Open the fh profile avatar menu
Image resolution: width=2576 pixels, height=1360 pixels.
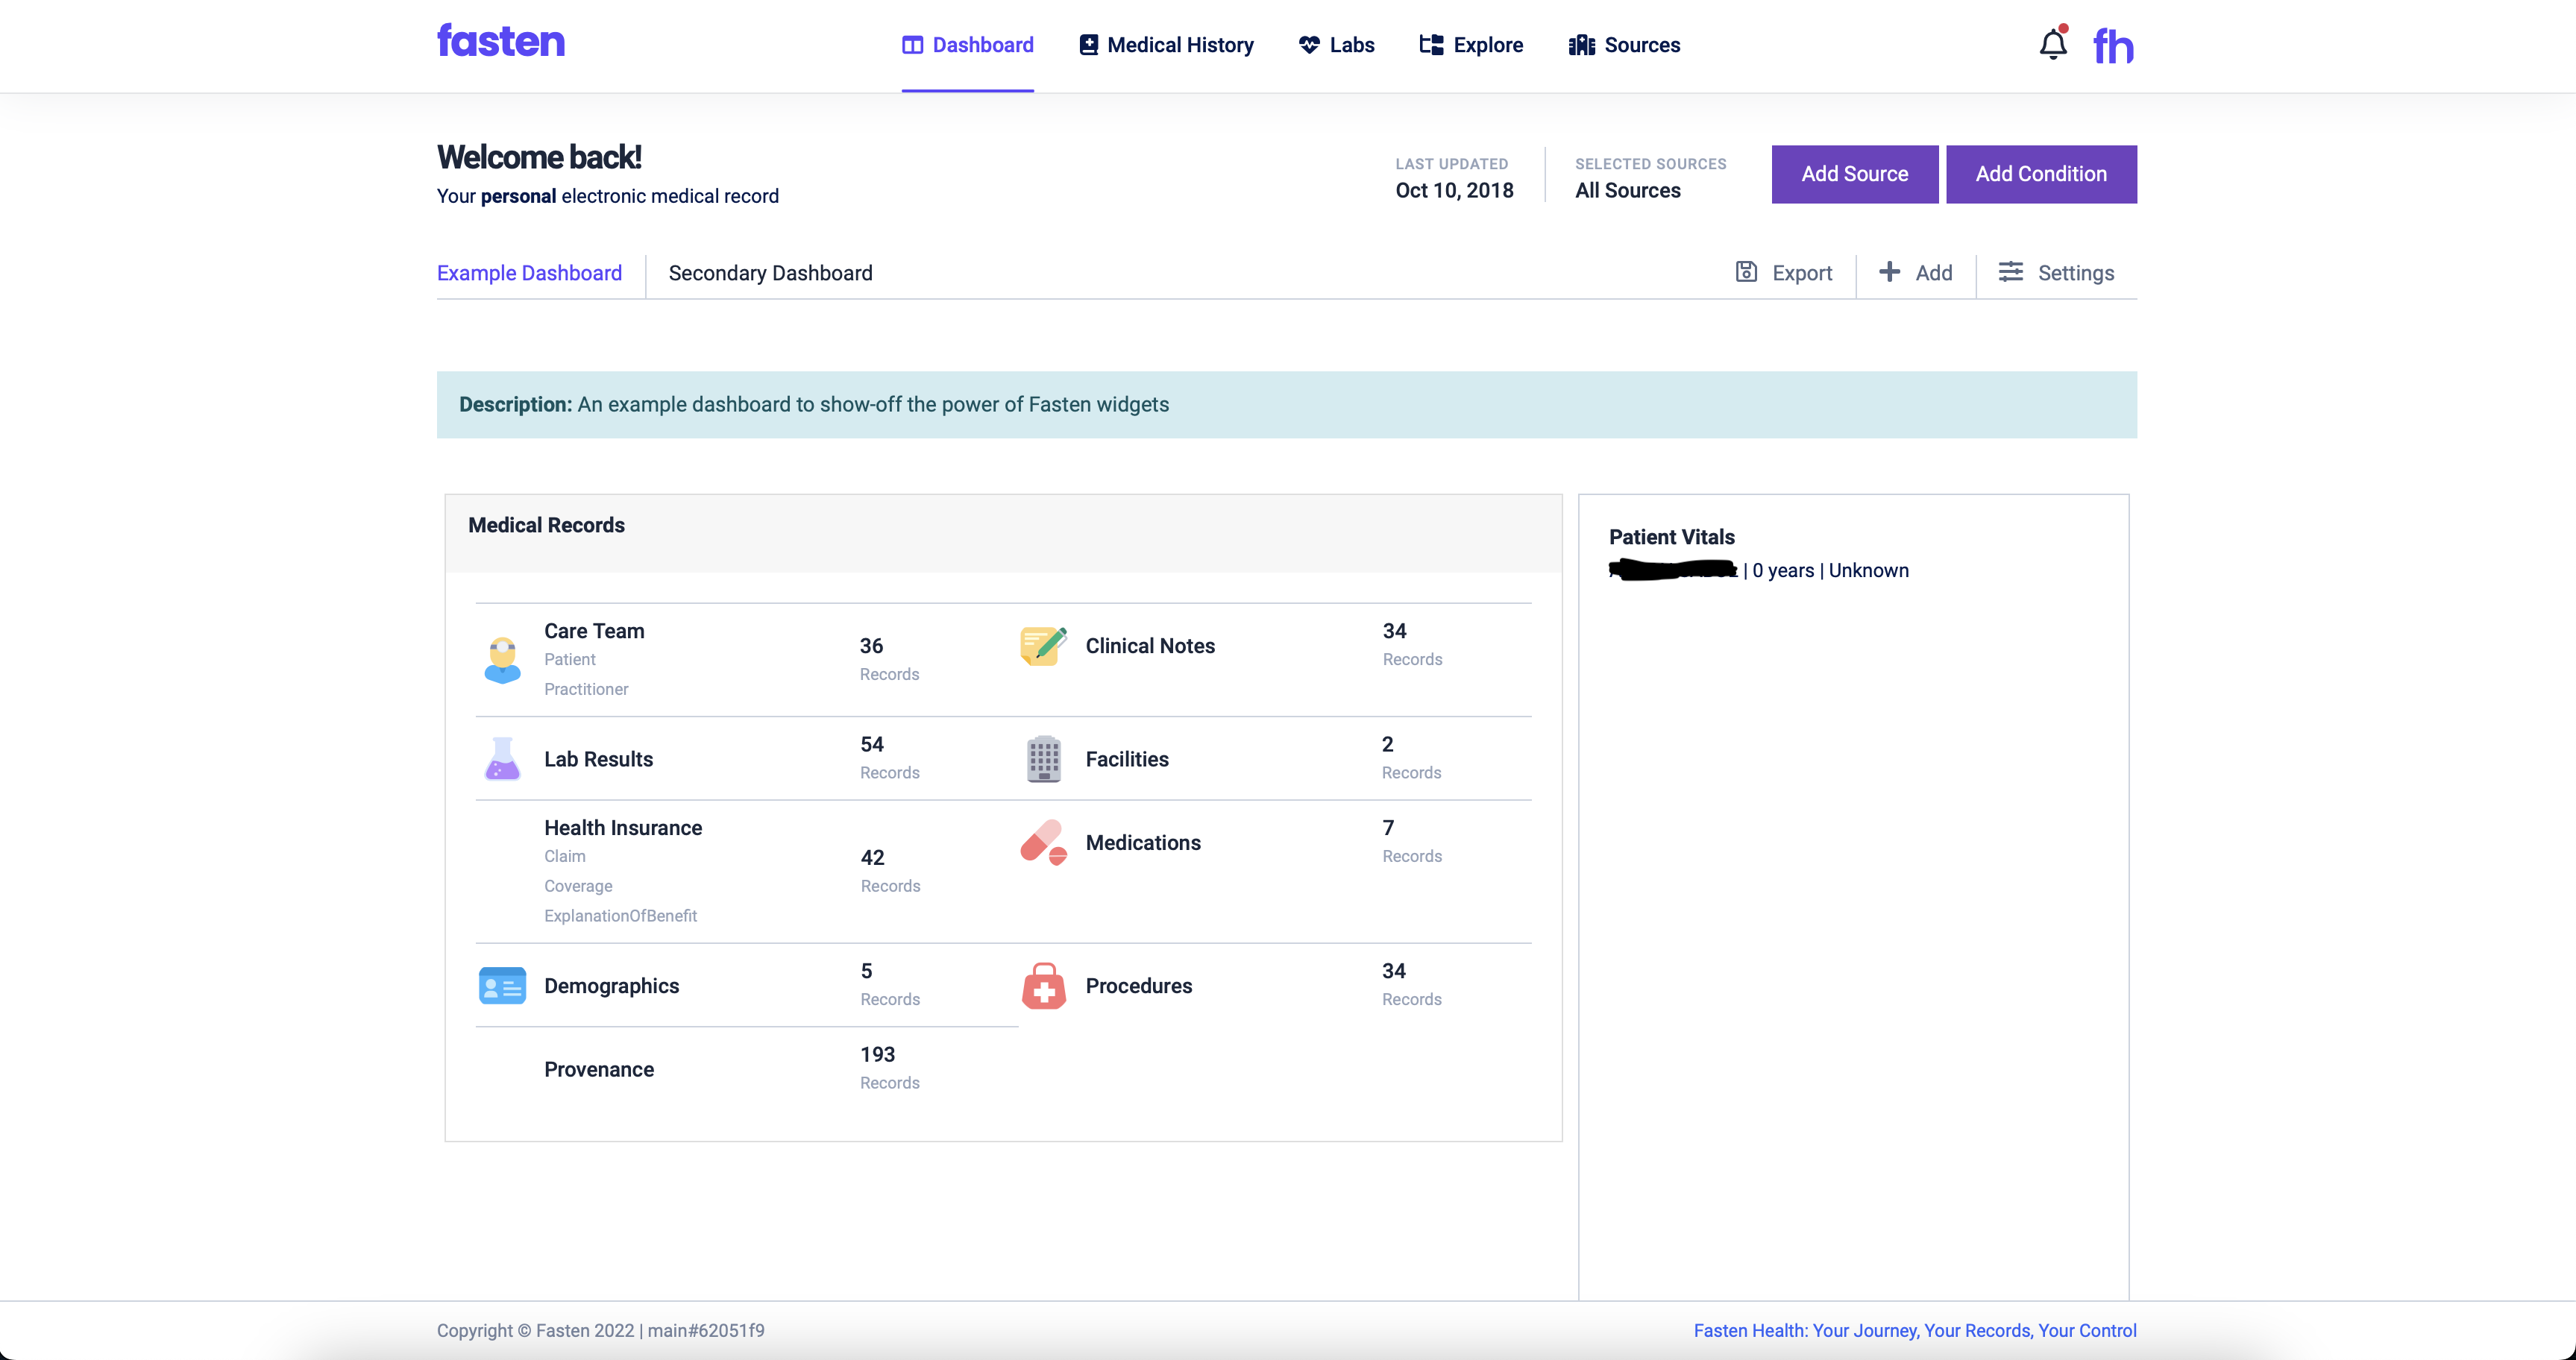click(2113, 46)
